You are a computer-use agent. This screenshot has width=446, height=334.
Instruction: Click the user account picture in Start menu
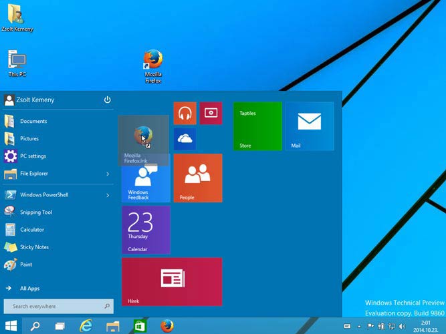tap(9, 100)
